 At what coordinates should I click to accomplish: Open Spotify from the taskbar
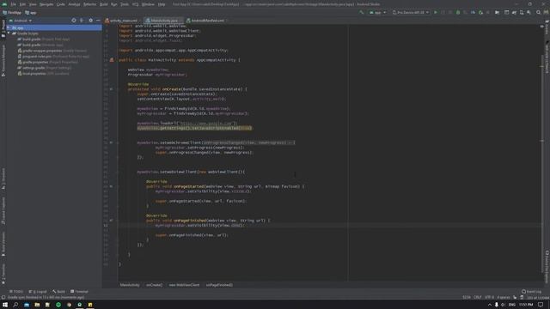click(x=58, y=305)
